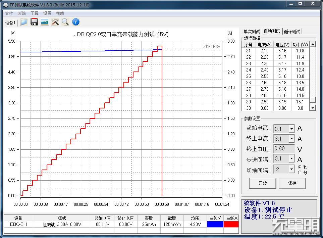Maximize the EB test software window
This screenshot has width=323, height=238.
(x=300, y=4)
